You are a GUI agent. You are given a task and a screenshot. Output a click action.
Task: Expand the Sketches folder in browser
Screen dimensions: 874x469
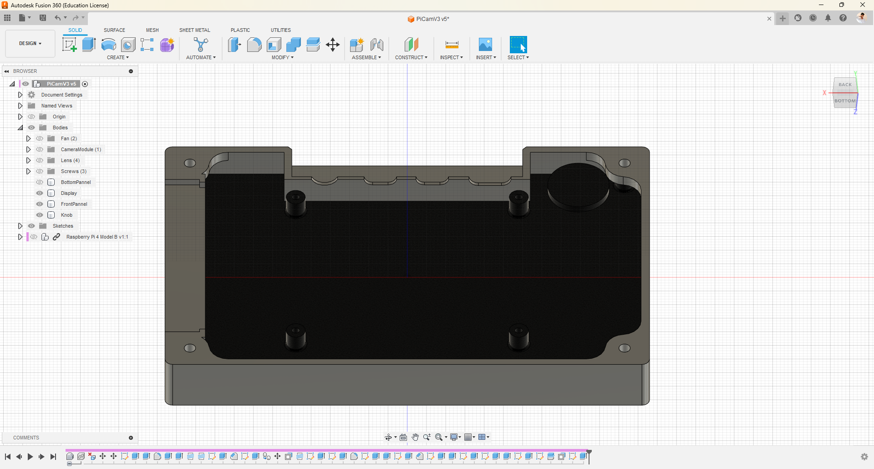click(x=20, y=226)
